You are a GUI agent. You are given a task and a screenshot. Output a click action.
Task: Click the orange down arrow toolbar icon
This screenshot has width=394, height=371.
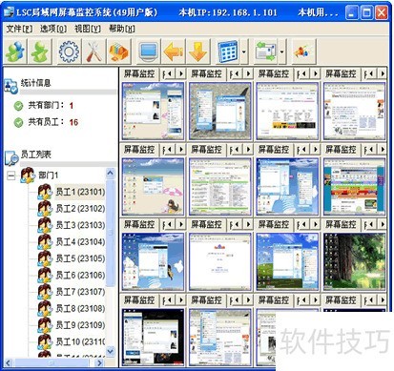click(x=198, y=52)
